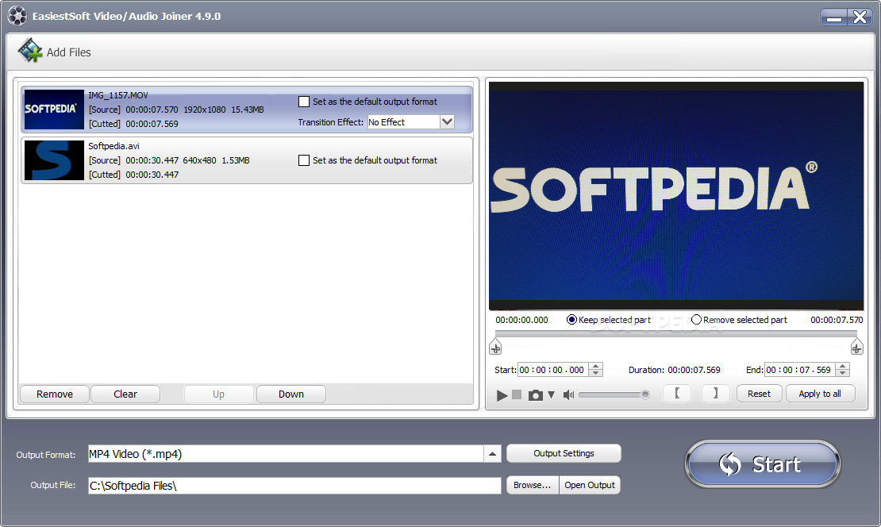Image resolution: width=881 pixels, height=527 pixels.
Task: Increase the Start time with up arrow
Action: point(596,367)
